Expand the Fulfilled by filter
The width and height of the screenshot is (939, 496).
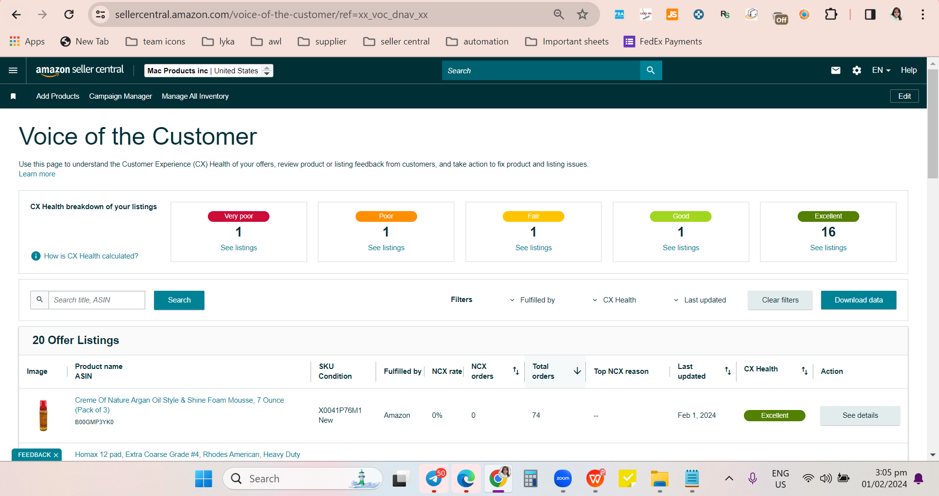click(x=532, y=300)
